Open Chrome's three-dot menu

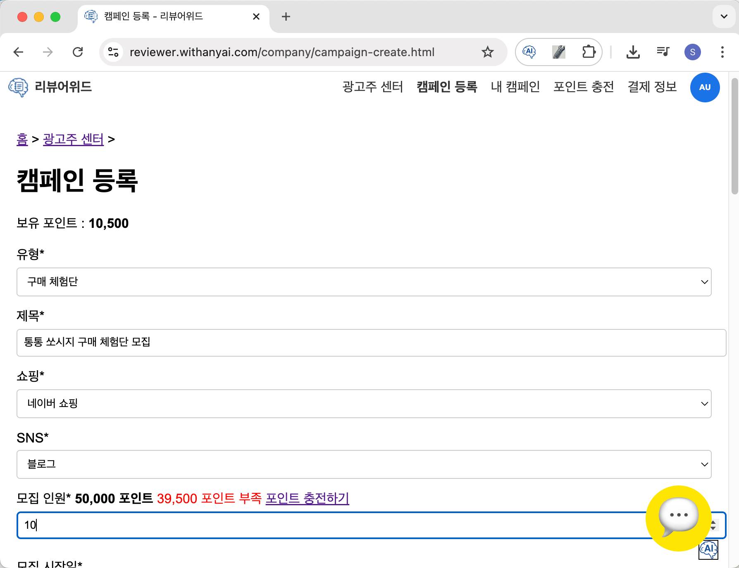[722, 52]
